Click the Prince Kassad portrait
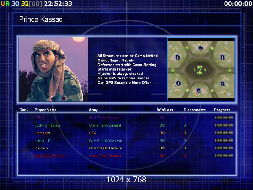 tap(53, 69)
